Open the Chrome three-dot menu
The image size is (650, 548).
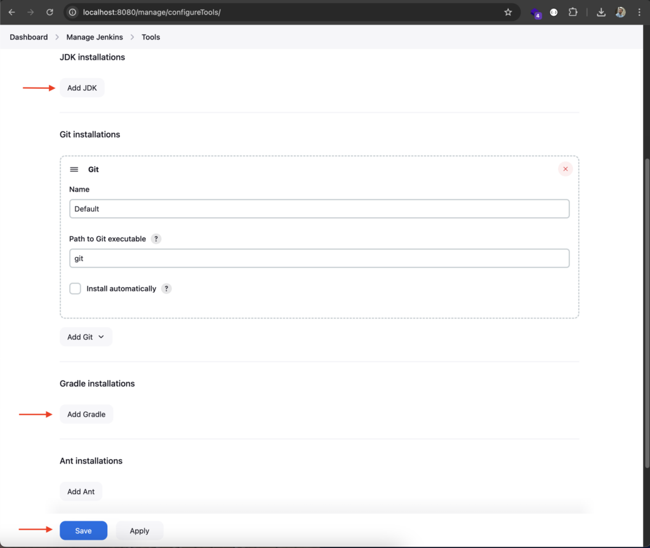pos(639,13)
